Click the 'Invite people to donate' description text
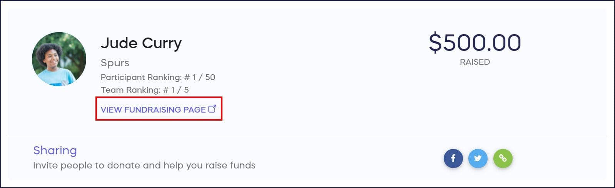Screen dimensions: 615x188 144,165
